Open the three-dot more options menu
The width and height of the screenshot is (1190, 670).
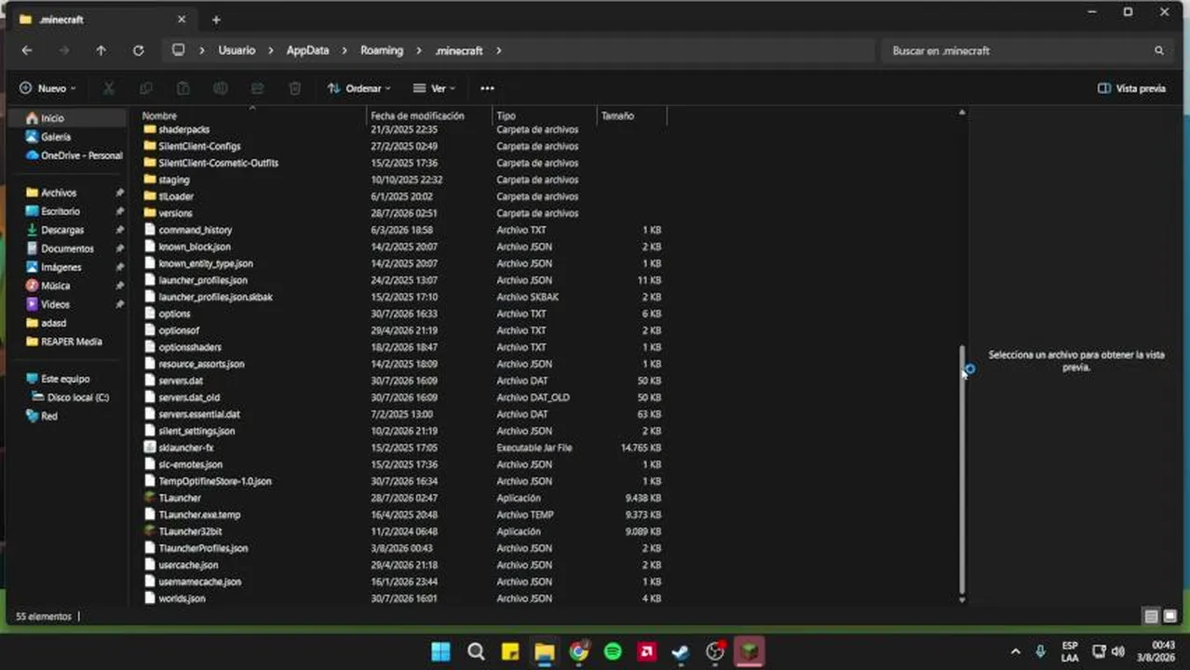487,88
